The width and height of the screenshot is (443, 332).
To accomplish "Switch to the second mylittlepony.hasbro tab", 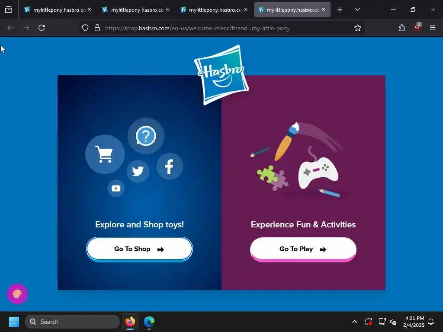I will (x=136, y=10).
